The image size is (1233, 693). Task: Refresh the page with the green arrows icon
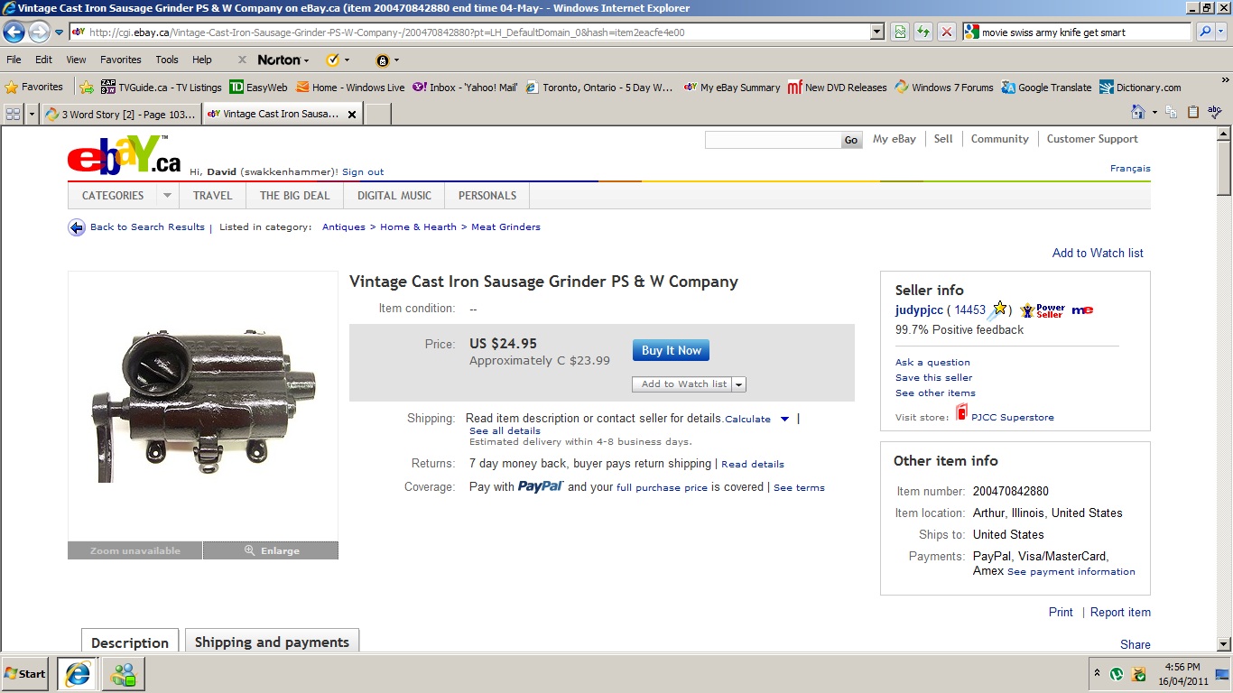922,32
